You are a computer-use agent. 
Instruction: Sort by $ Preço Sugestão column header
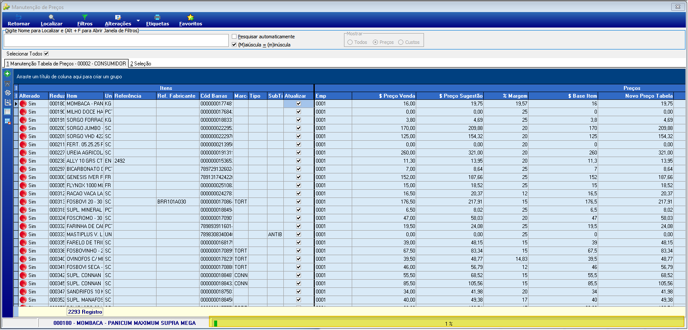pyautogui.click(x=450, y=96)
